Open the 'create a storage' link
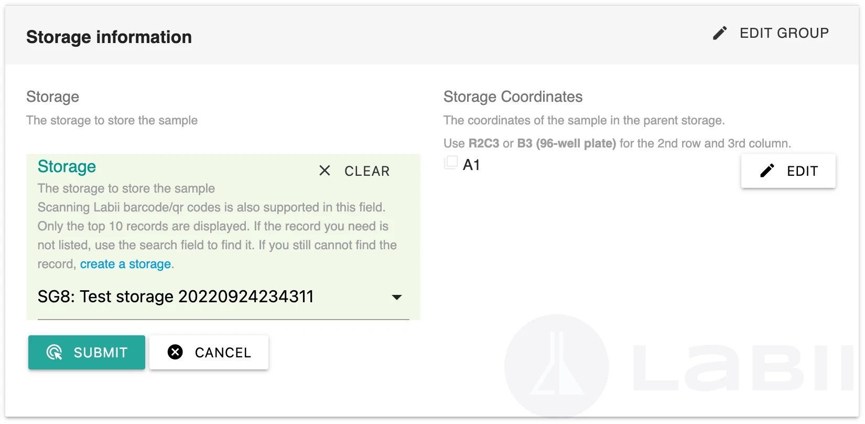865x424 pixels. click(x=125, y=264)
